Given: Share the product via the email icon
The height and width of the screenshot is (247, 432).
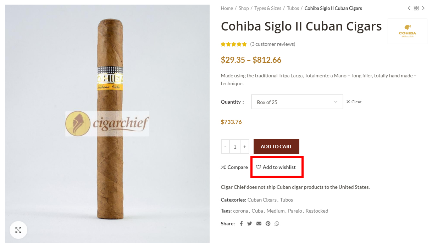Looking at the screenshot, I should point(259,224).
